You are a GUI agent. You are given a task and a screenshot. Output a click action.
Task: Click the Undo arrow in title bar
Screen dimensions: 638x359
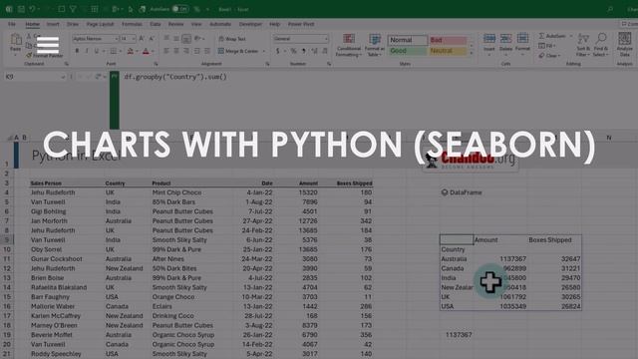pos(32,9)
